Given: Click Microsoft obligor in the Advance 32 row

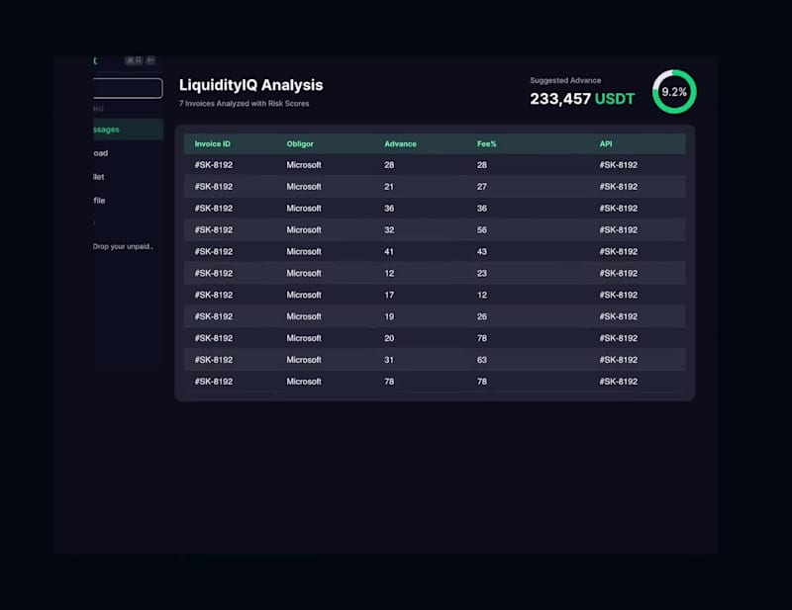Looking at the screenshot, I should click(x=304, y=230).
